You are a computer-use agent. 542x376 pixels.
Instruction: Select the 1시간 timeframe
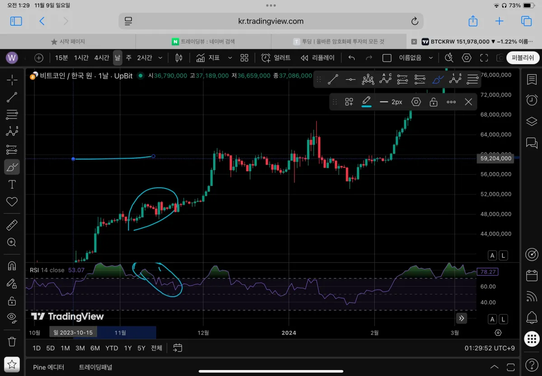(81, 58)
